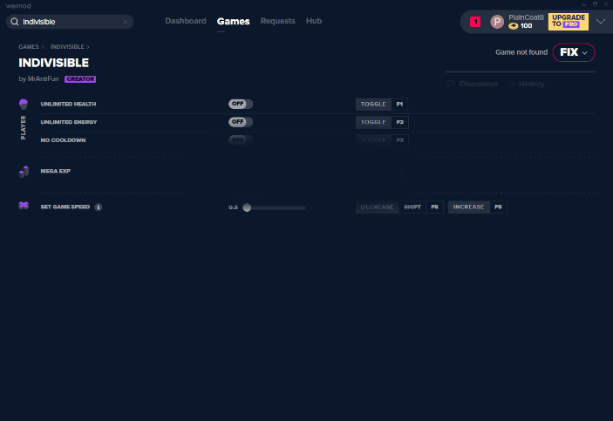Click the game speed slider handle
Viewport: 613px width, 421px height.
pos(247,207)
